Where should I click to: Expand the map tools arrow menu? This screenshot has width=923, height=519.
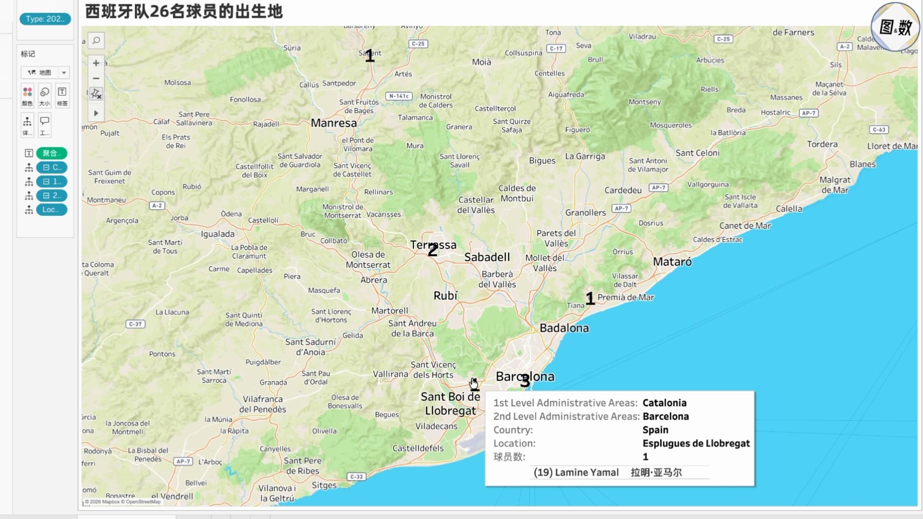(96, 113)
